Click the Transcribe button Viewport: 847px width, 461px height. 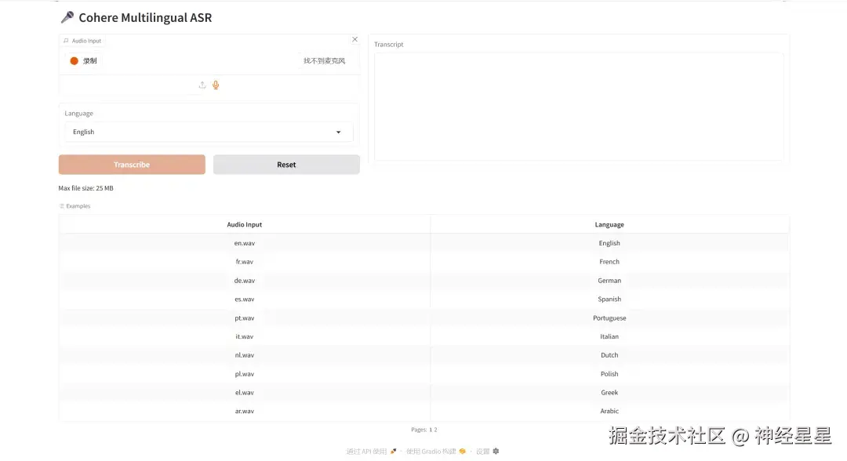point(132,165)
